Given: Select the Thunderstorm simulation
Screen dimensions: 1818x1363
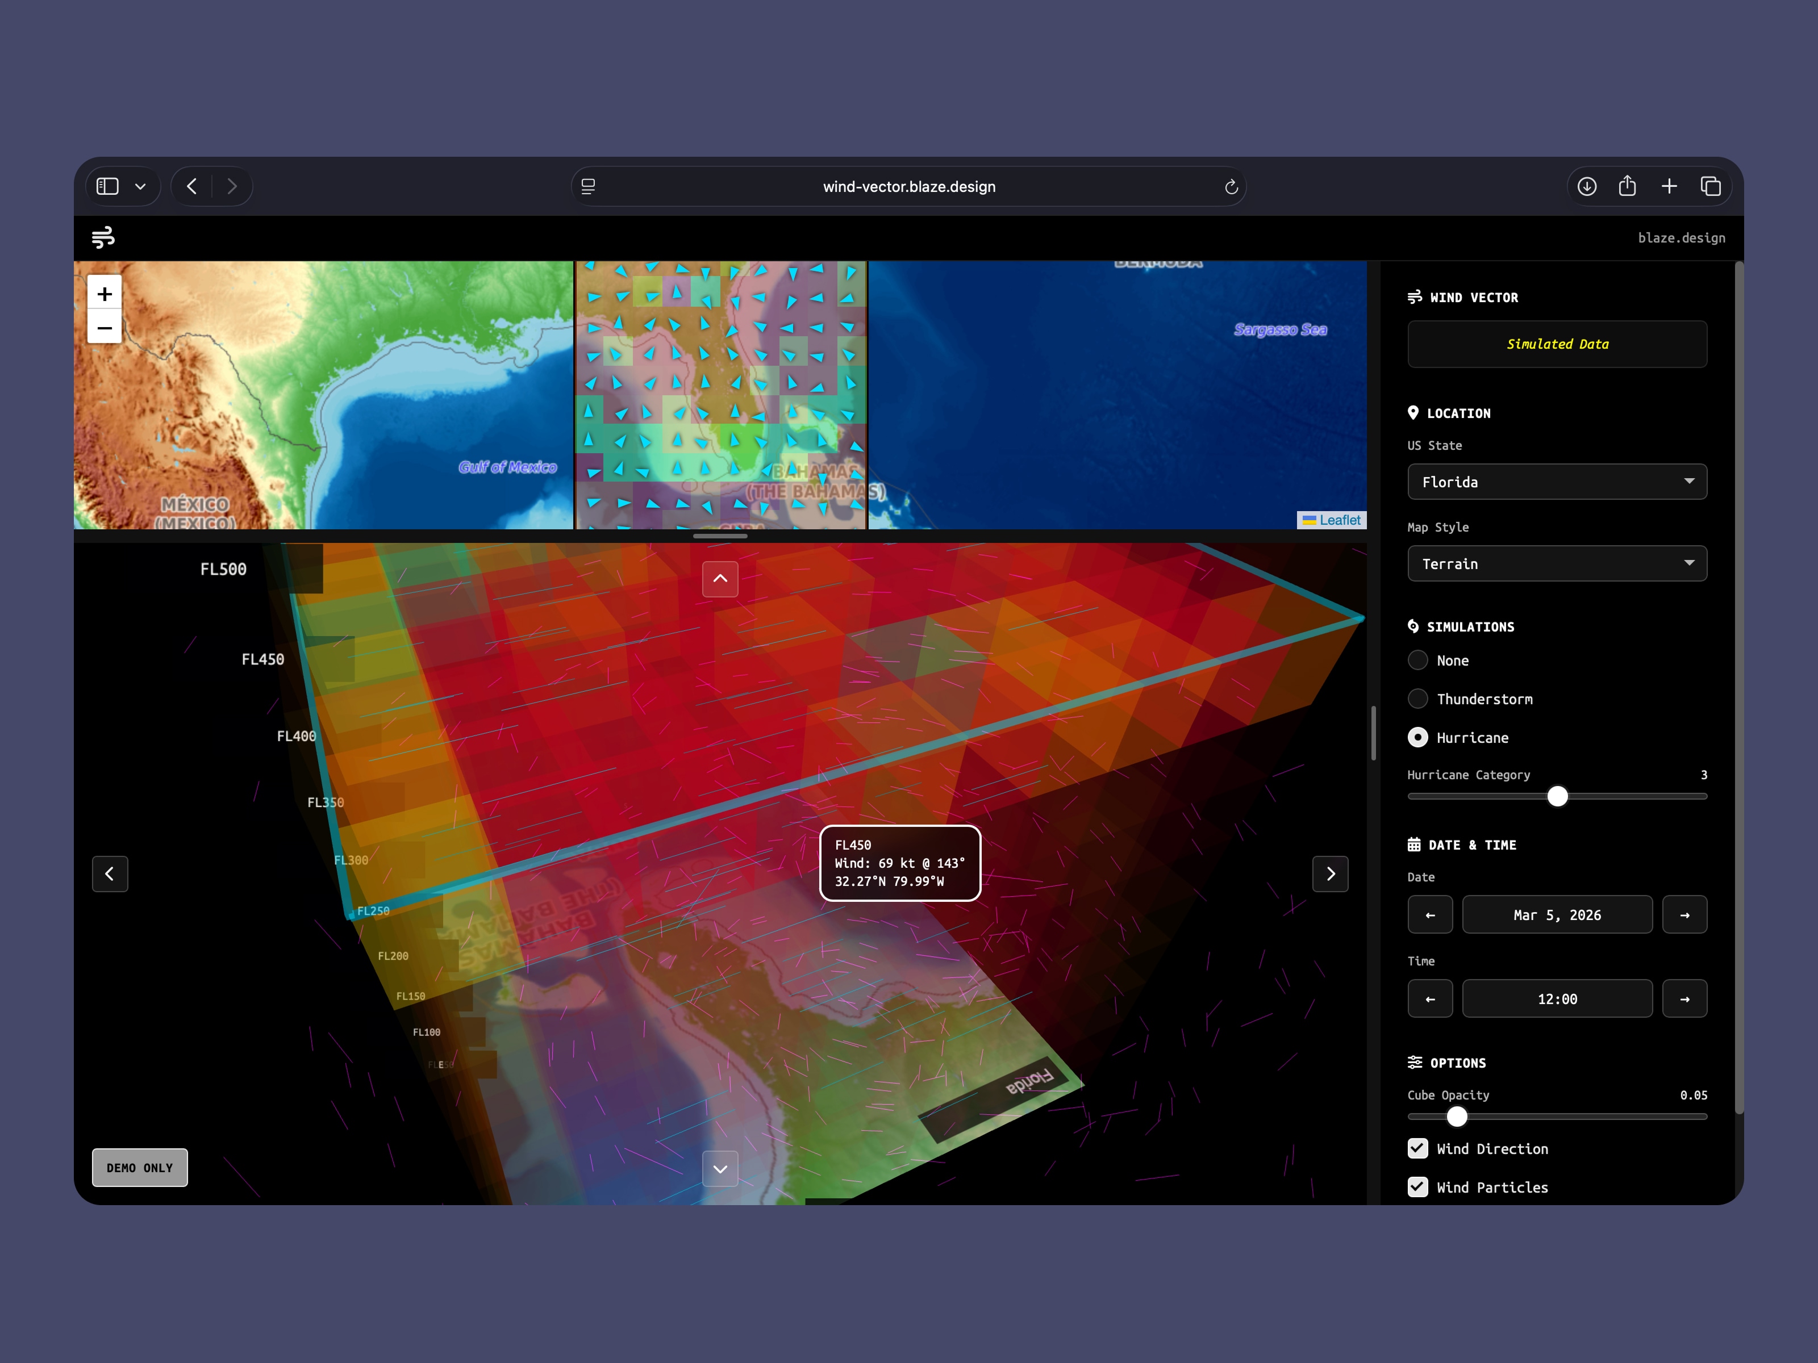Looking at the screenshot, I should [1417, 699].
